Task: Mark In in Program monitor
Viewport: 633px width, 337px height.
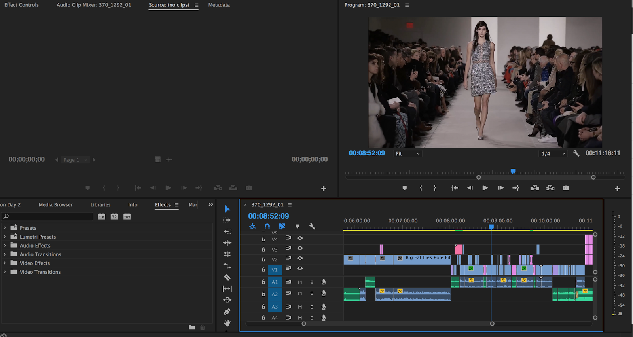Action: click(421, 188)
